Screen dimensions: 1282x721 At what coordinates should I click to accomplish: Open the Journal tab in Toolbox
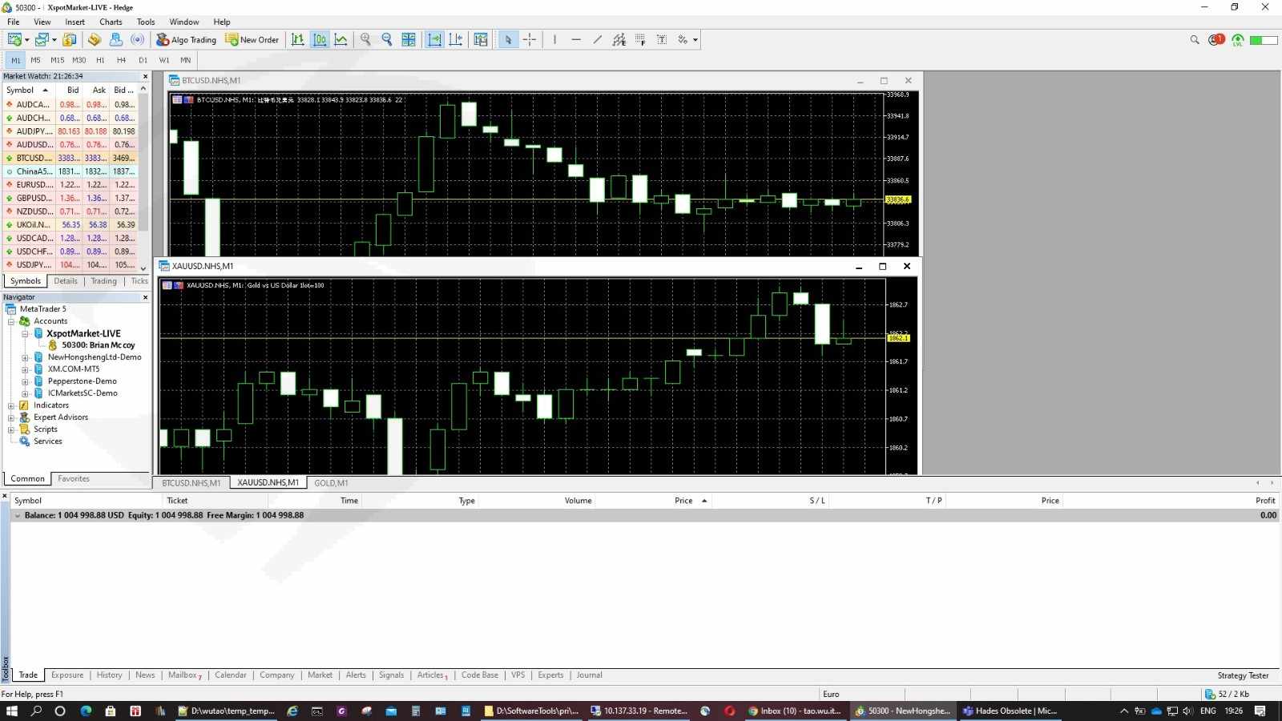click(x=589, y=675)
